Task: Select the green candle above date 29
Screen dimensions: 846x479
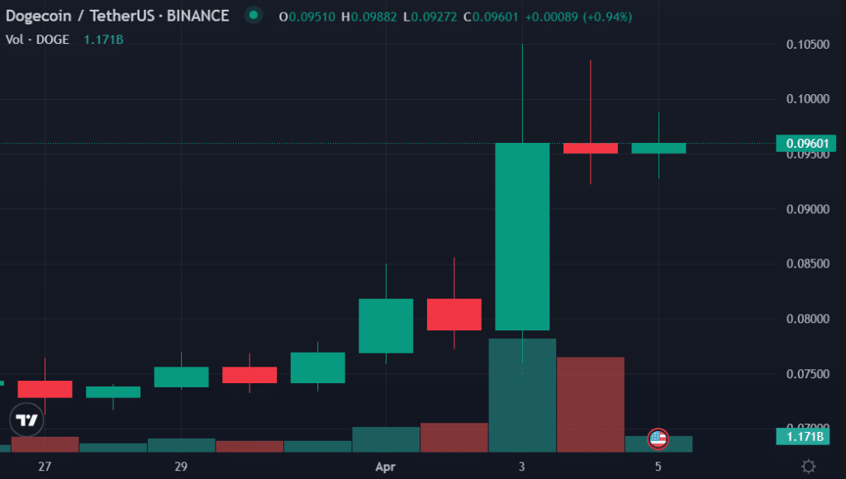Action: (181, 377)
